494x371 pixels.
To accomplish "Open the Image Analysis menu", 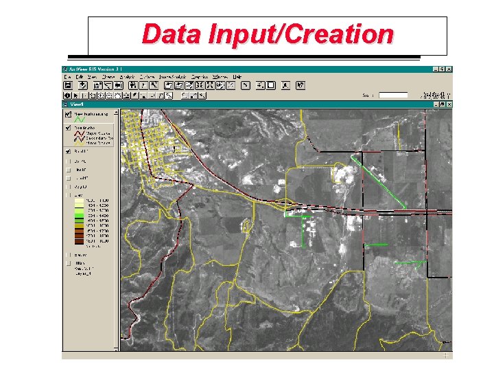I will pyautogui.click(x=173, y=77).
